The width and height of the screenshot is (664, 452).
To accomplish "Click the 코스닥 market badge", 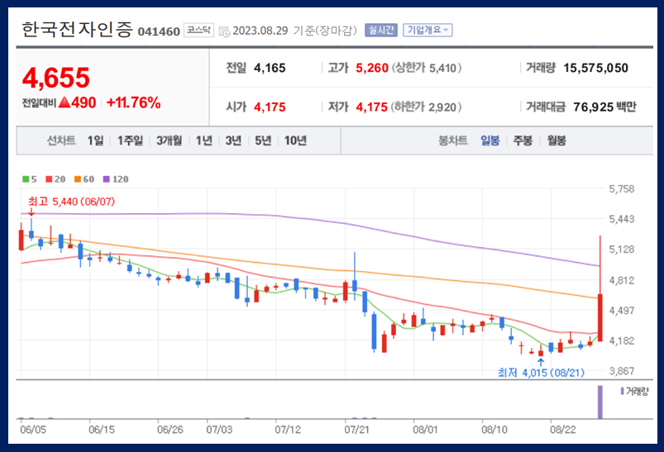I will click(x=198, y=30).
